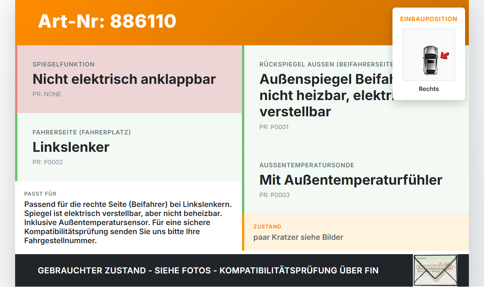
Task: Click the PR: P0003 code
Action: [x=275, y=195]
